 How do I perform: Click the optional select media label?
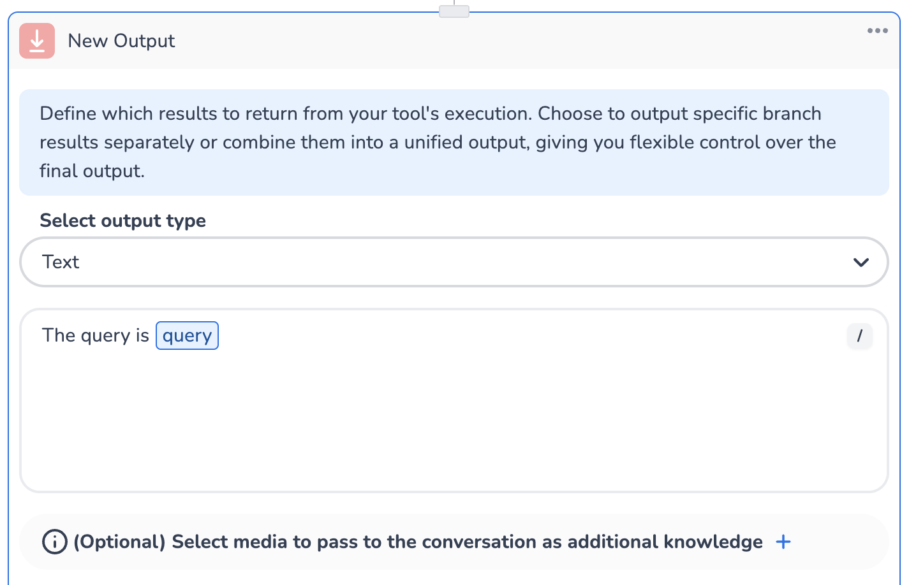pyautogui.click(x=418, y=542)
